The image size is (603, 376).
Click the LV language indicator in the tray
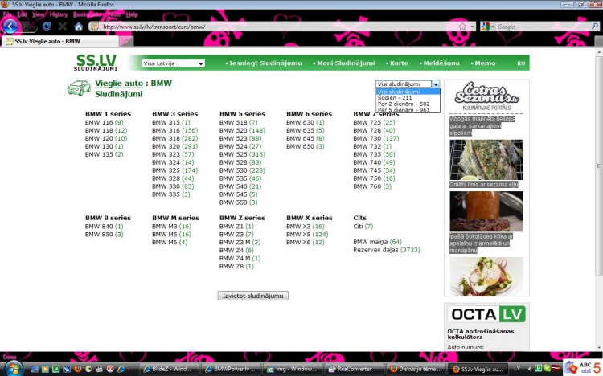coord(517,368)
